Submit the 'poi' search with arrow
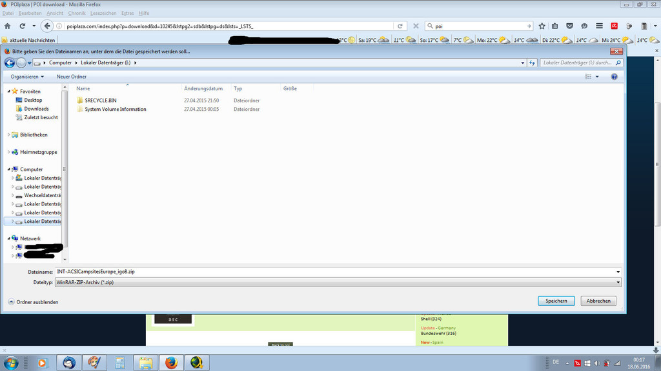This screenshot has width=661, height=371. point(529,26)
